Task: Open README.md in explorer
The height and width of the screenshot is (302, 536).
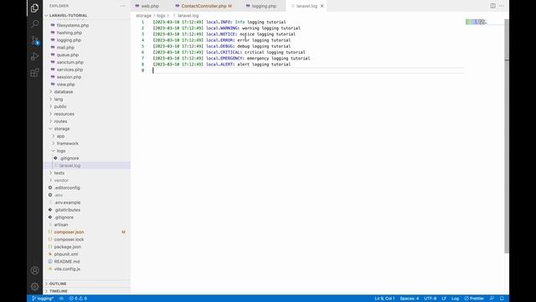Action: [67, 262]
